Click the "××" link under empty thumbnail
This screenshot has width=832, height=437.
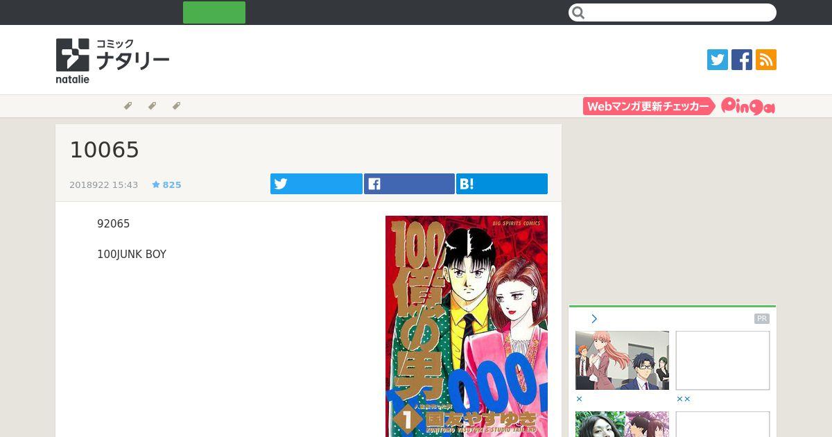(684, 399)
